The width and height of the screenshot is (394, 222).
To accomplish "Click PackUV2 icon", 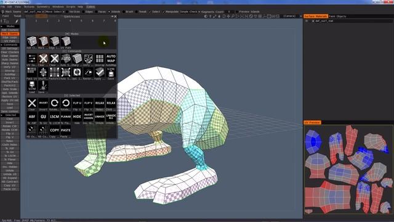I will point(55,72).
